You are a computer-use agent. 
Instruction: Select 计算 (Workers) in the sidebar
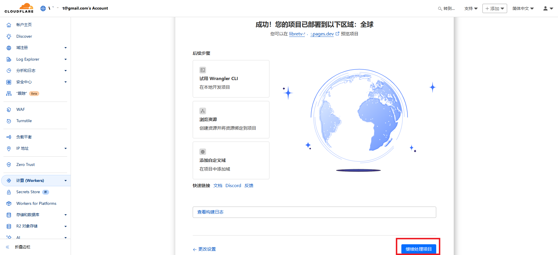[x=30, y=180]
